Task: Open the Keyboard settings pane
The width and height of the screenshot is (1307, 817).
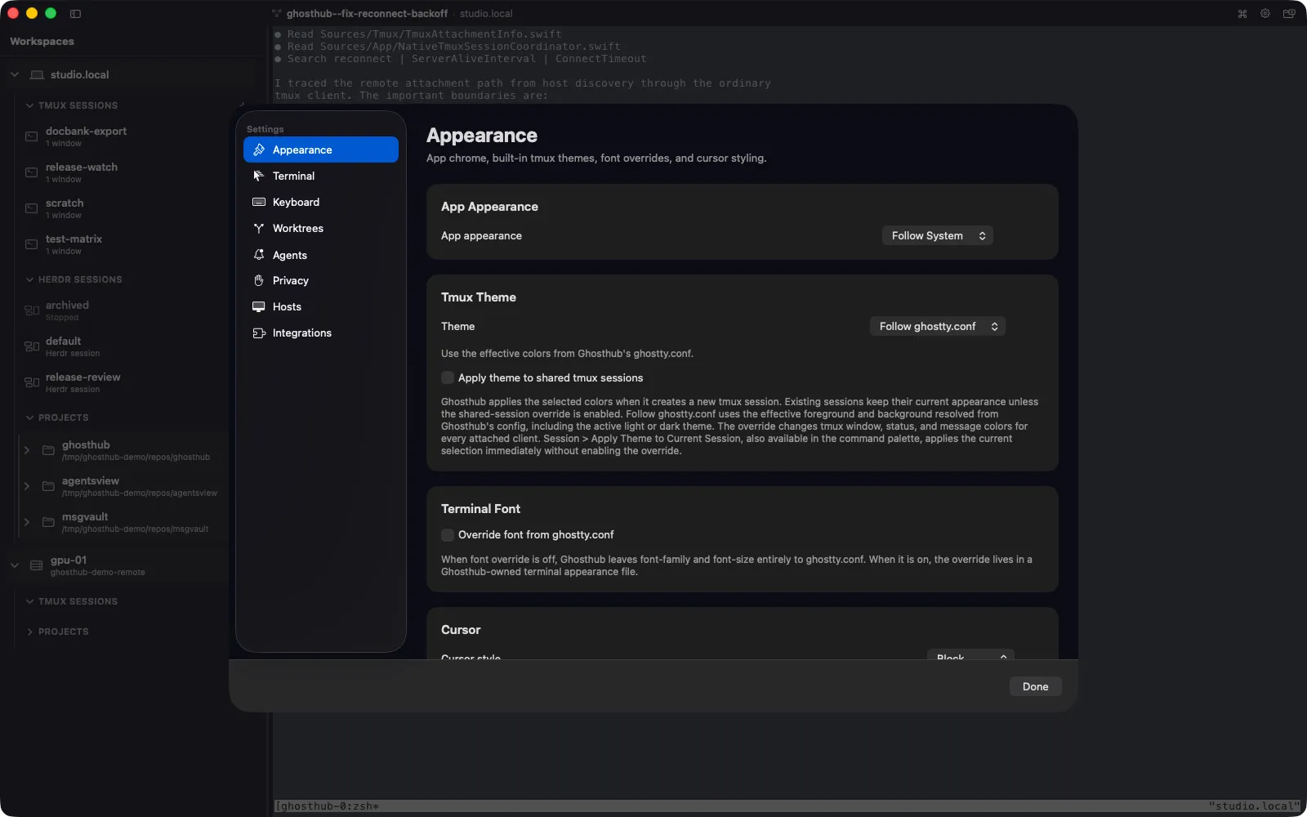Action: tap(321, 202)
